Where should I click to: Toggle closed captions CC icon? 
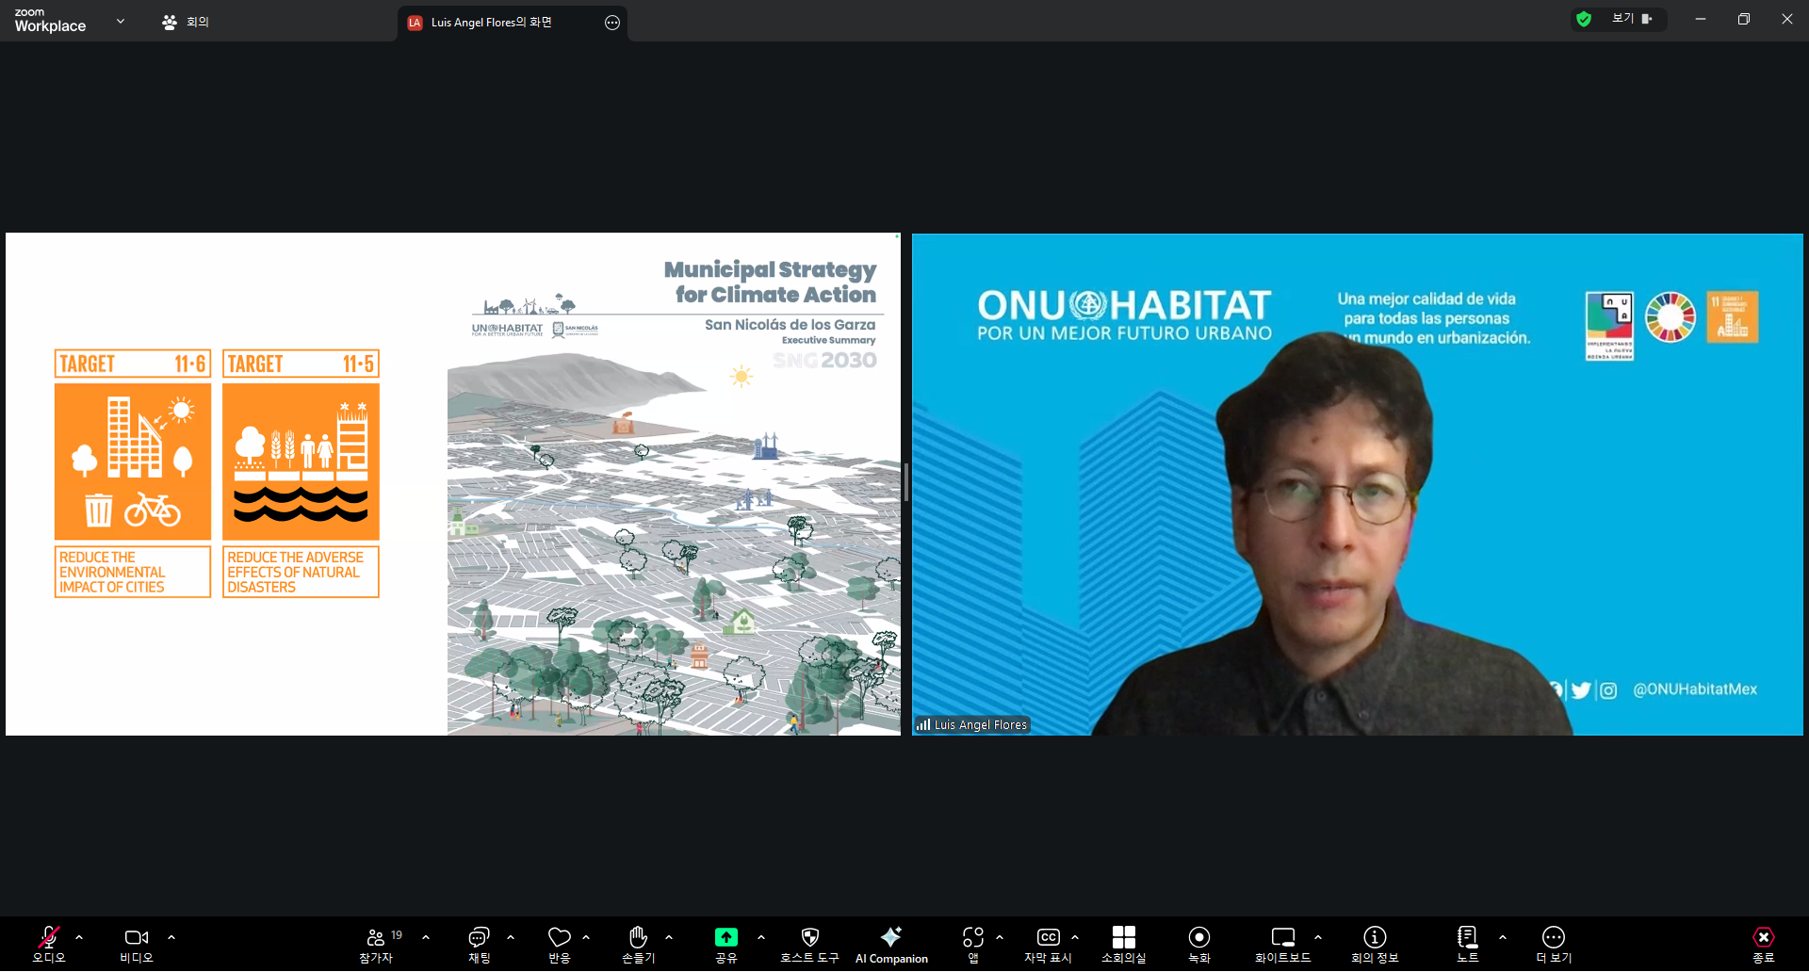[1048, 937]
